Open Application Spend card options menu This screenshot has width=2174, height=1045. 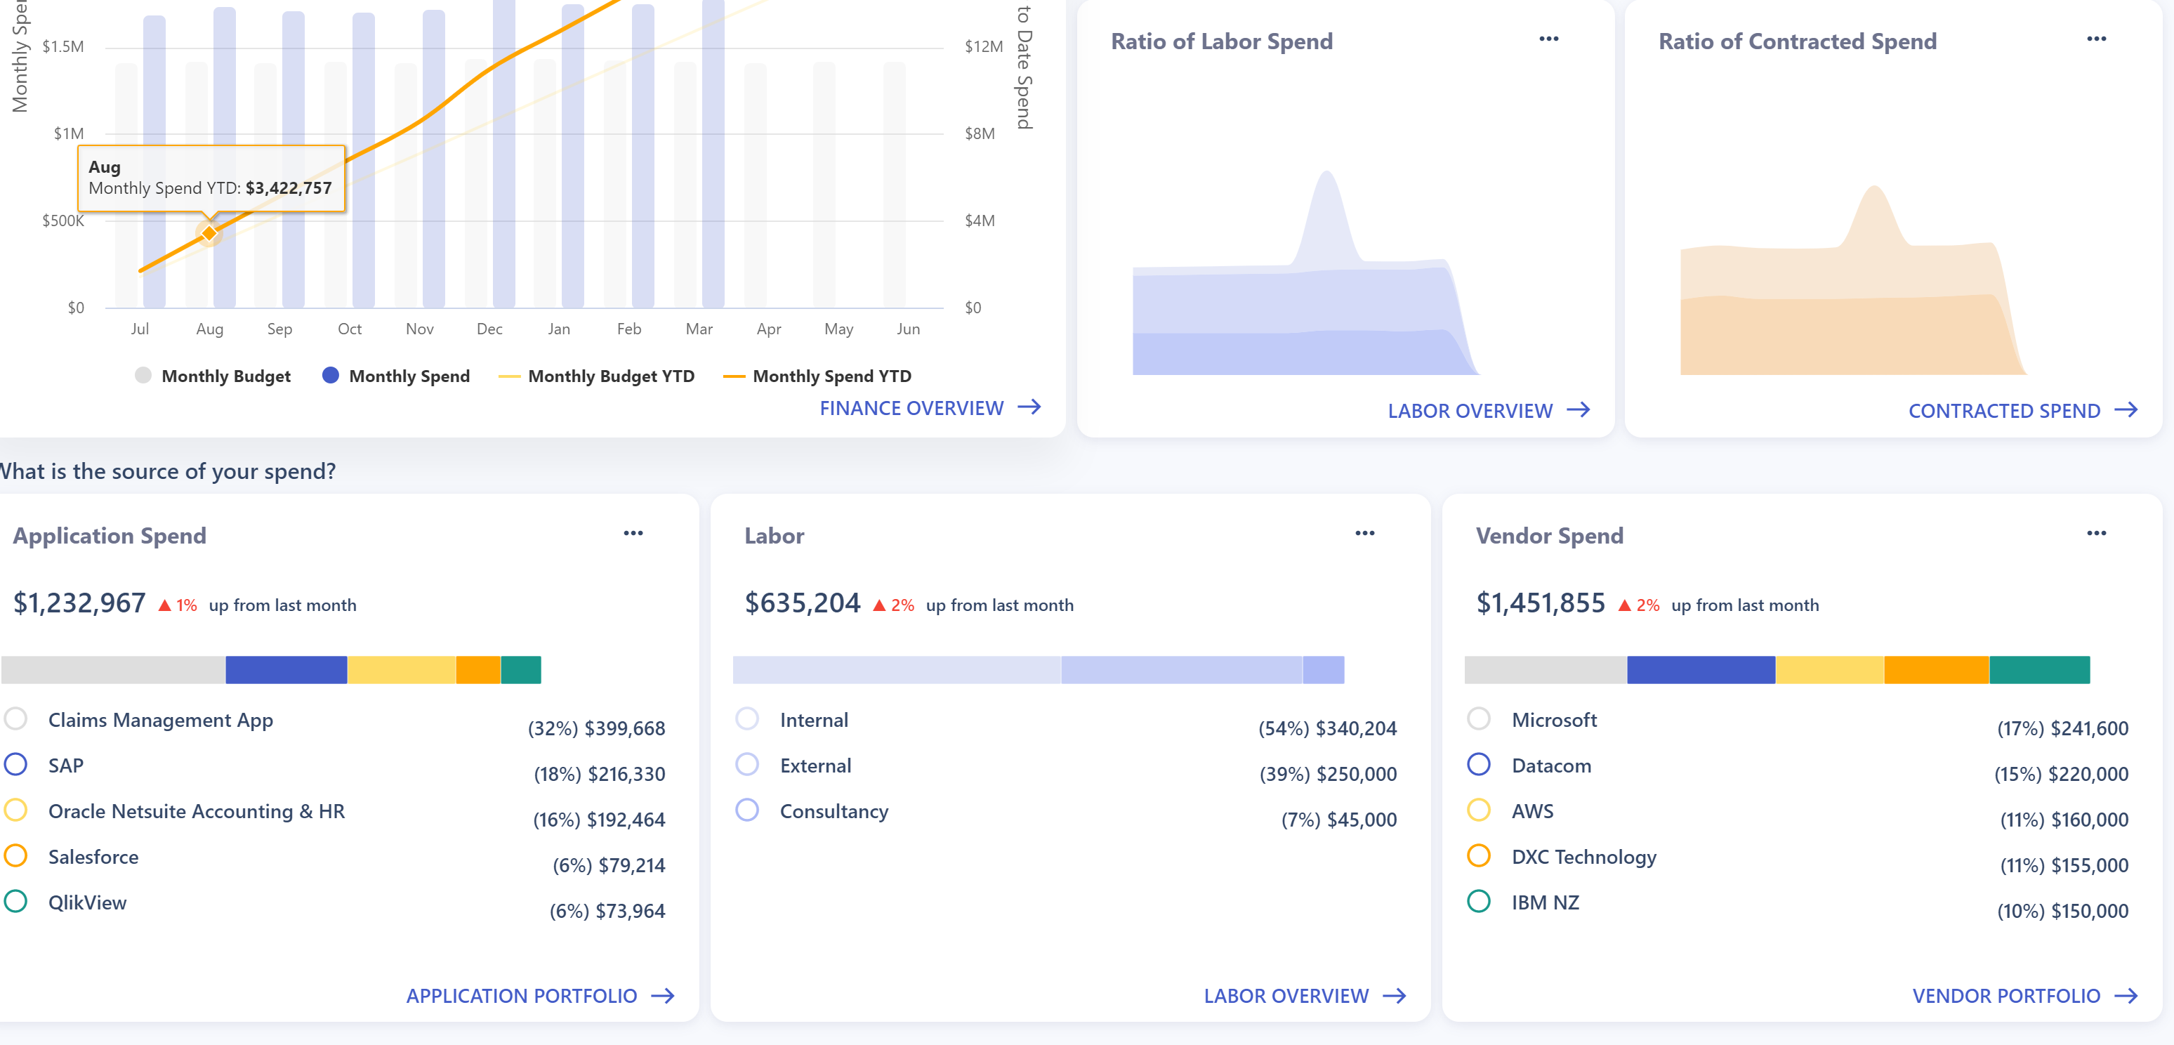point(633,534)
